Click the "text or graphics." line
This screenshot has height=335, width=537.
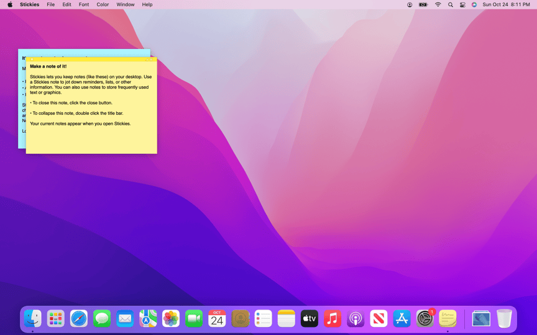(x=45, y=92)
